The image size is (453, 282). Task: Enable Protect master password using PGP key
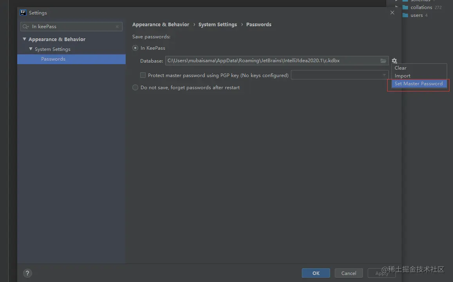pos(143,75)
